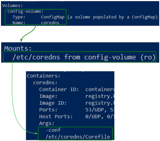Screen dimensions: 160x141
Task: Click the "Ports:" field label
Action: pos(48,110)
